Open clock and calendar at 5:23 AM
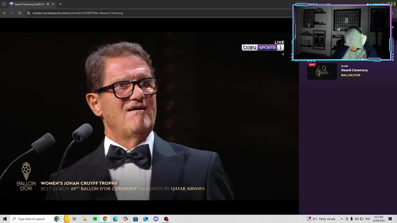This screenshot has height=223, width=397. click(x=379, y=219)
